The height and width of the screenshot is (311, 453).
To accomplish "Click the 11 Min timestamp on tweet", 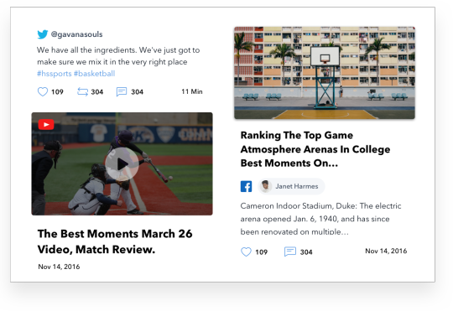I will [192, 91].
